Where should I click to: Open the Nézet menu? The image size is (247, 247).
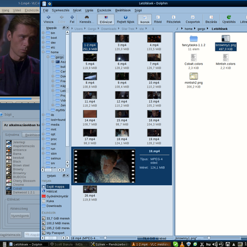coord(77,10)
